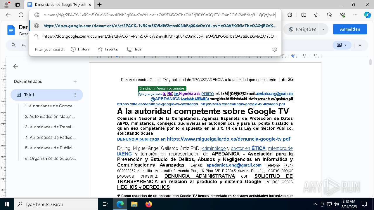Open Windows Start menu
The image size is (374, 210).
pyautogui.click(x=7, y=204)
